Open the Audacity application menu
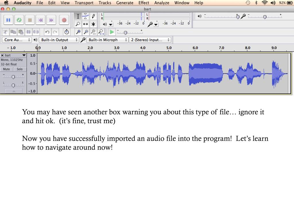This screenshot has height=221, width=294. pos(22,3)
